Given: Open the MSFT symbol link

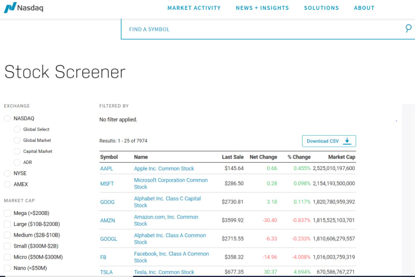Looking at the screenshot, I should click(x=107, y=183).
